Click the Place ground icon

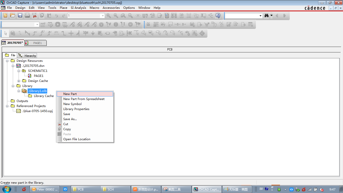pyautogui.click(x=93, y=33)
